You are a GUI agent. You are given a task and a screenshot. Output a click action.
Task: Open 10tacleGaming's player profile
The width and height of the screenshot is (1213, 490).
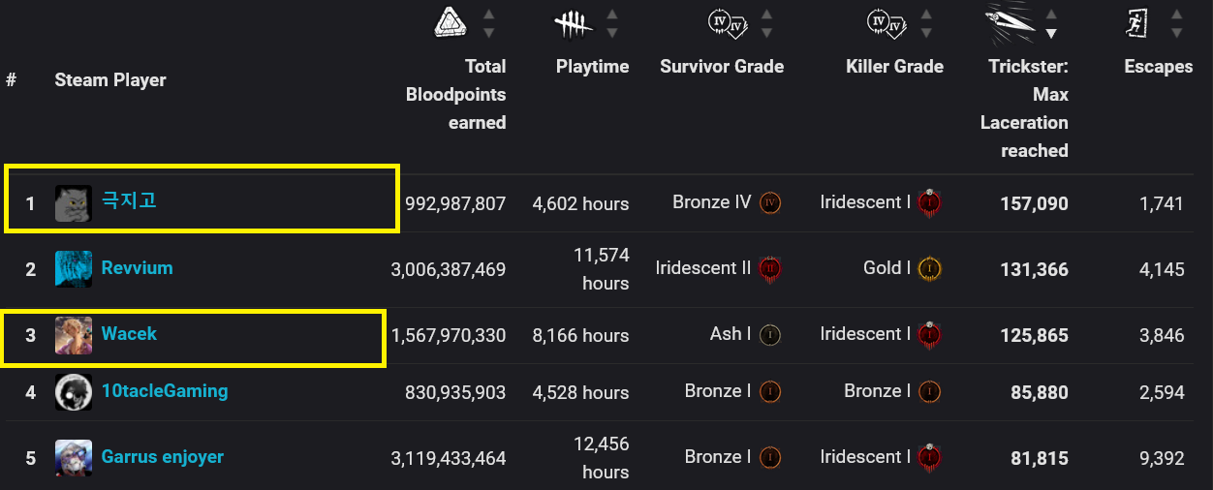[165, 390]
